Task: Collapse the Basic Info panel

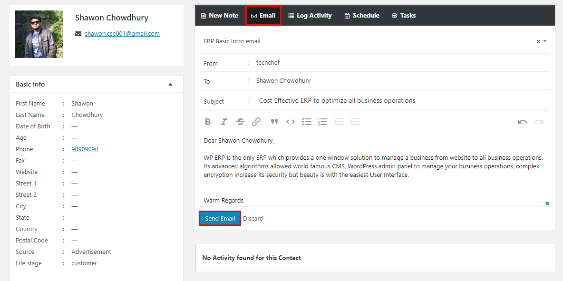Action: 171,84
